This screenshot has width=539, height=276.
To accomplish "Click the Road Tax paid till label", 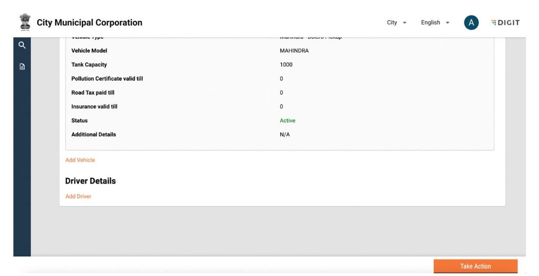I will (x=93, y=92).
